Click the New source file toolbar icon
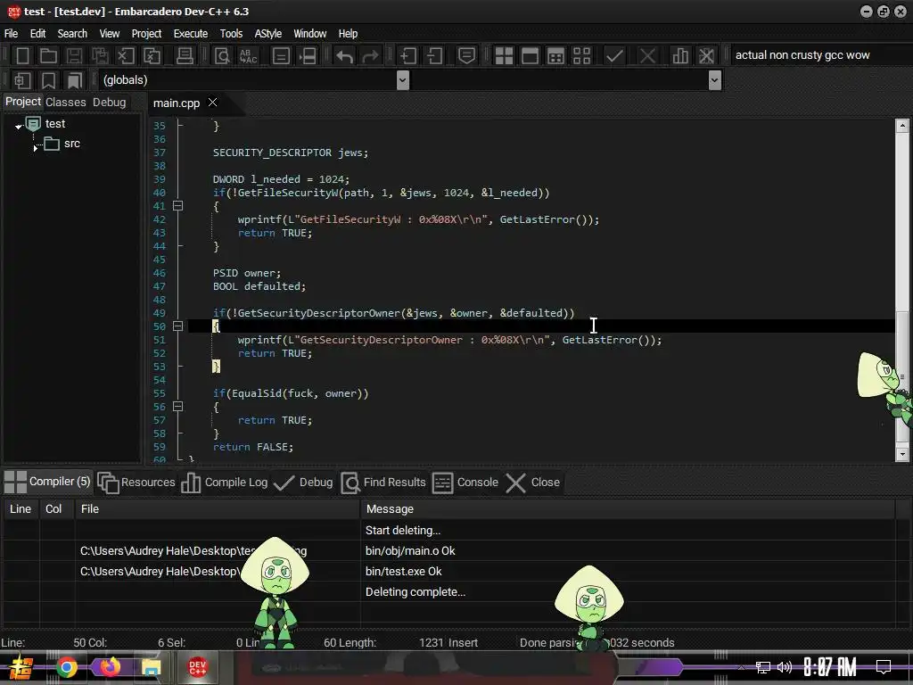This screenshot has height=685, width=913. (22, 56)
